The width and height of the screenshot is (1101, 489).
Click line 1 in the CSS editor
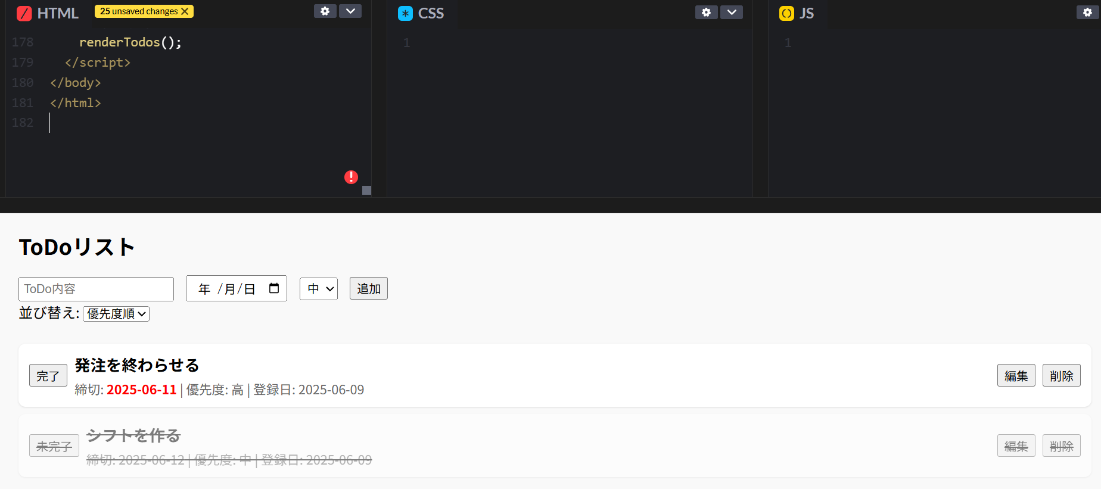pyautogui.click(x=406, y=43)
